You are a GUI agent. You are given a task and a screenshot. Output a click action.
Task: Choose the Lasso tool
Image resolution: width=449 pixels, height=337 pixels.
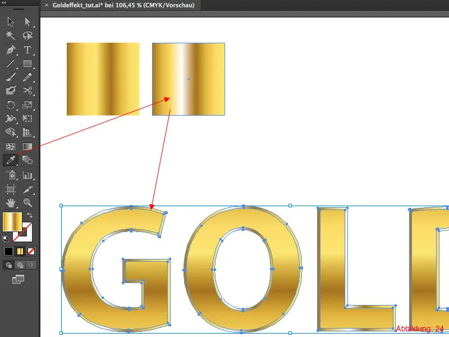click(x=28, y=35)
